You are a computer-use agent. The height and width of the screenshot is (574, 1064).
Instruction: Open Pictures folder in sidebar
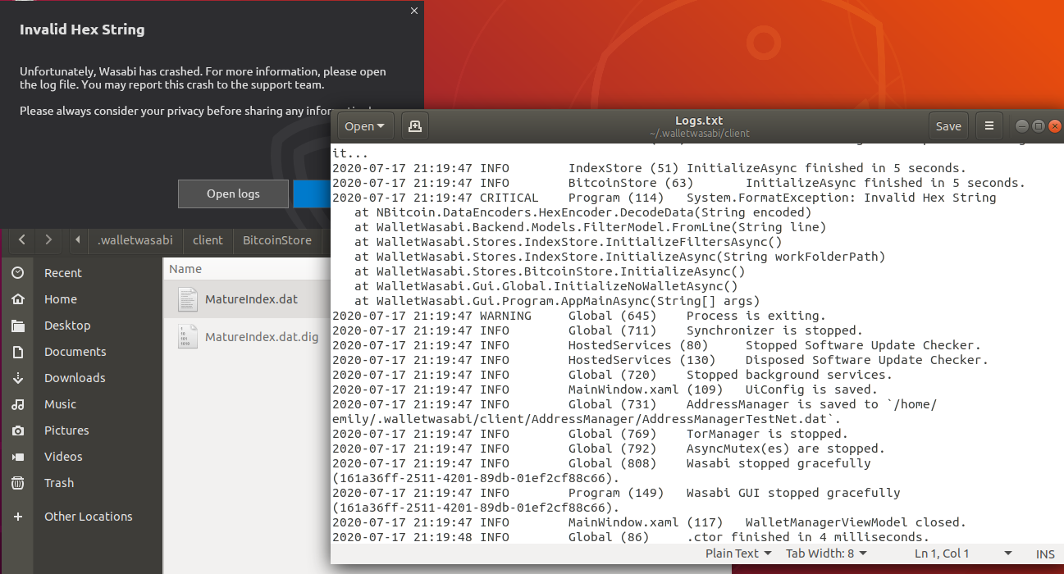tap(66, 430)
